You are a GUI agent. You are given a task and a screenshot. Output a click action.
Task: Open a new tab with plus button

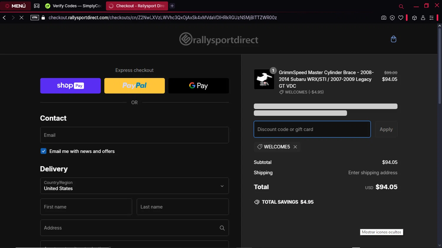click(x=172, y=6)
